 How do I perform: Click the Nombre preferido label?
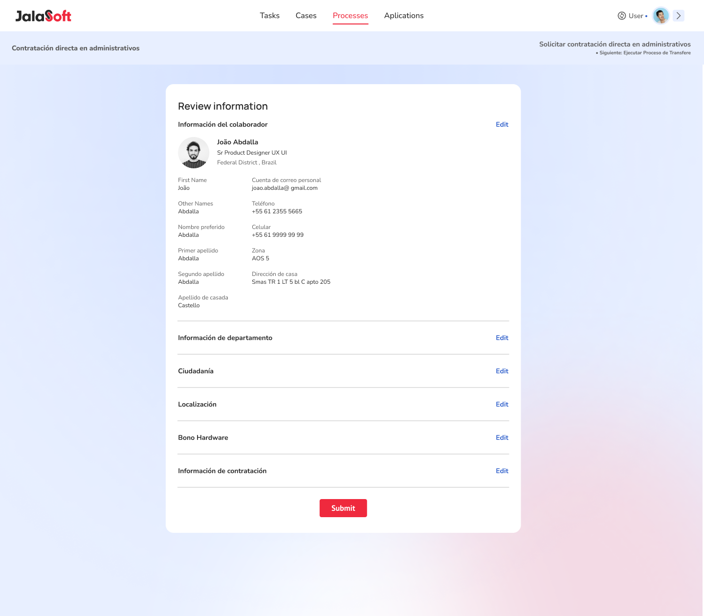click(x=201, y=227)
